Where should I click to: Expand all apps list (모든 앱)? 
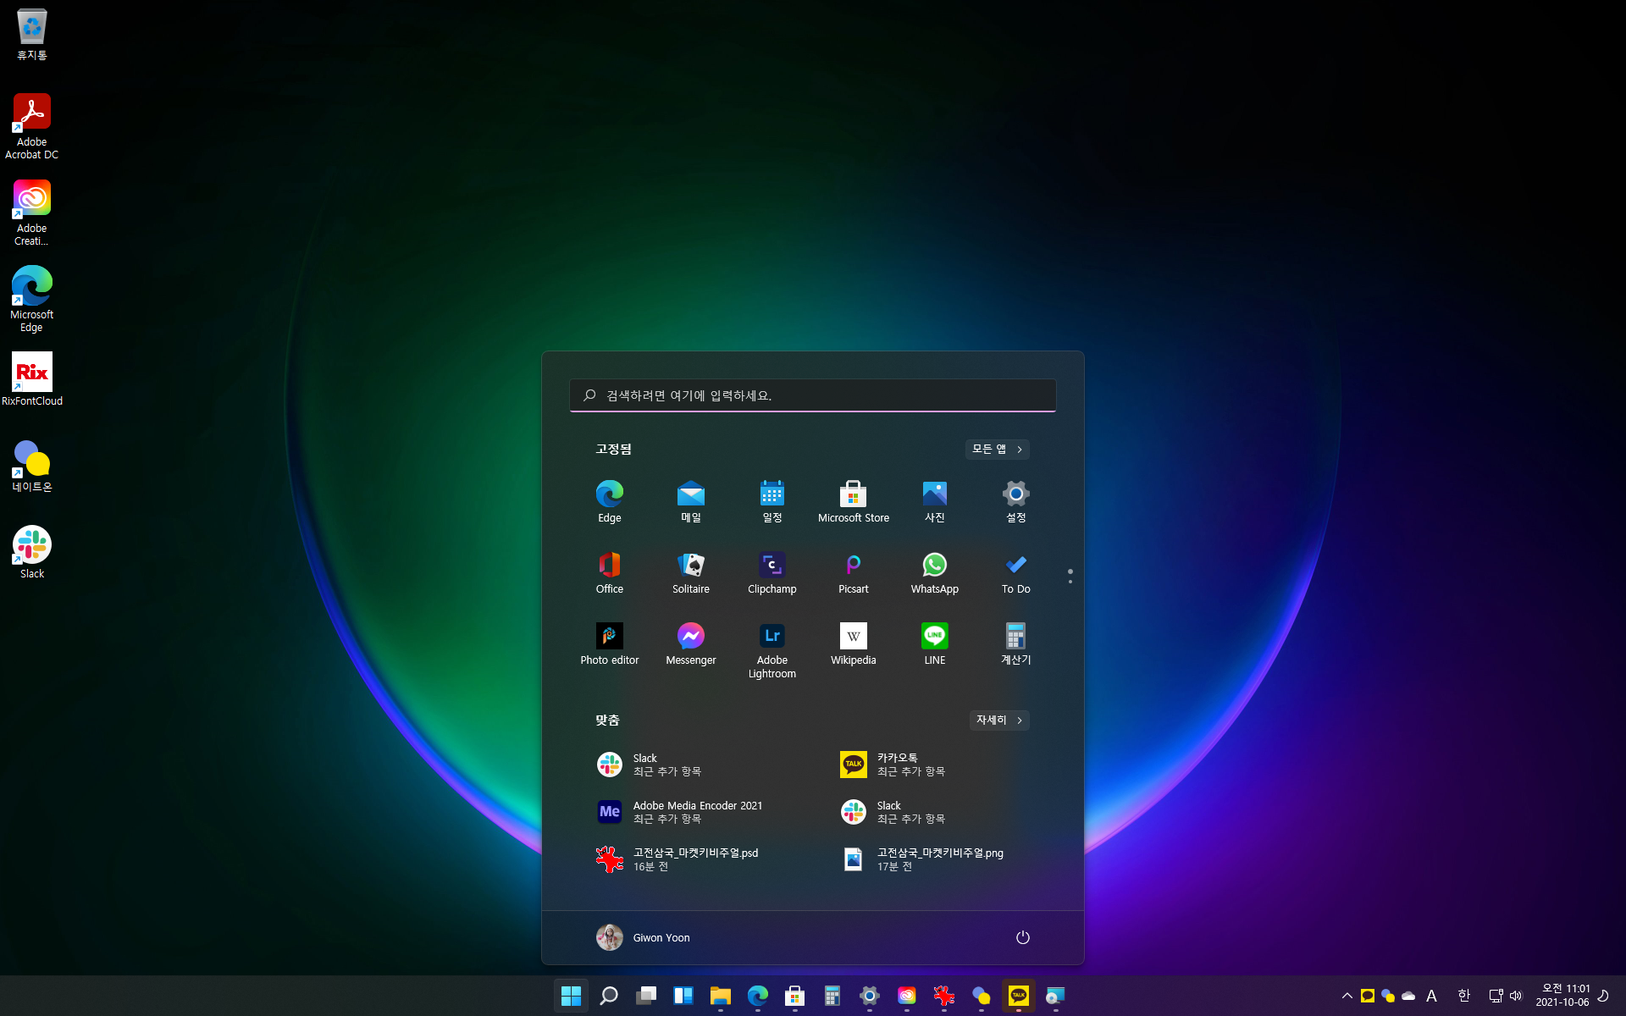(x=997, y=449)
